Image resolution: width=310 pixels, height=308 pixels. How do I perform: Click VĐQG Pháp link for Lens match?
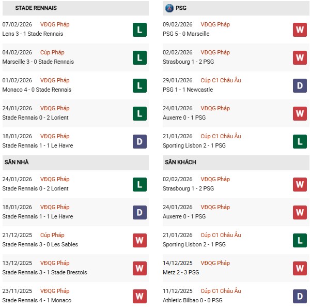coord(55,24)
